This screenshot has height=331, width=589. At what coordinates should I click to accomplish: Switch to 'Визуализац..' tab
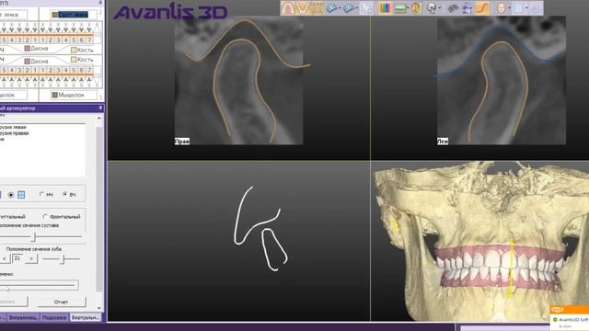coord(23,317)
